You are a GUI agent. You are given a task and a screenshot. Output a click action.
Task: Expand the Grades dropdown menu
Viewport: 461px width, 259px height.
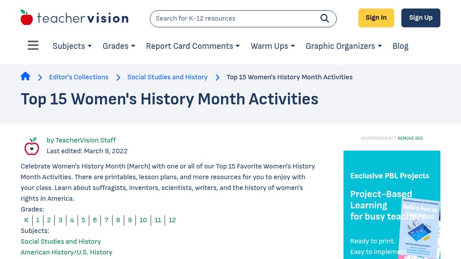(x=119, y=46)
